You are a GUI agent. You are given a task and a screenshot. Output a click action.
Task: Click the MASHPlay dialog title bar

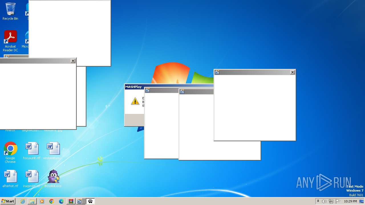pos(169,87)
